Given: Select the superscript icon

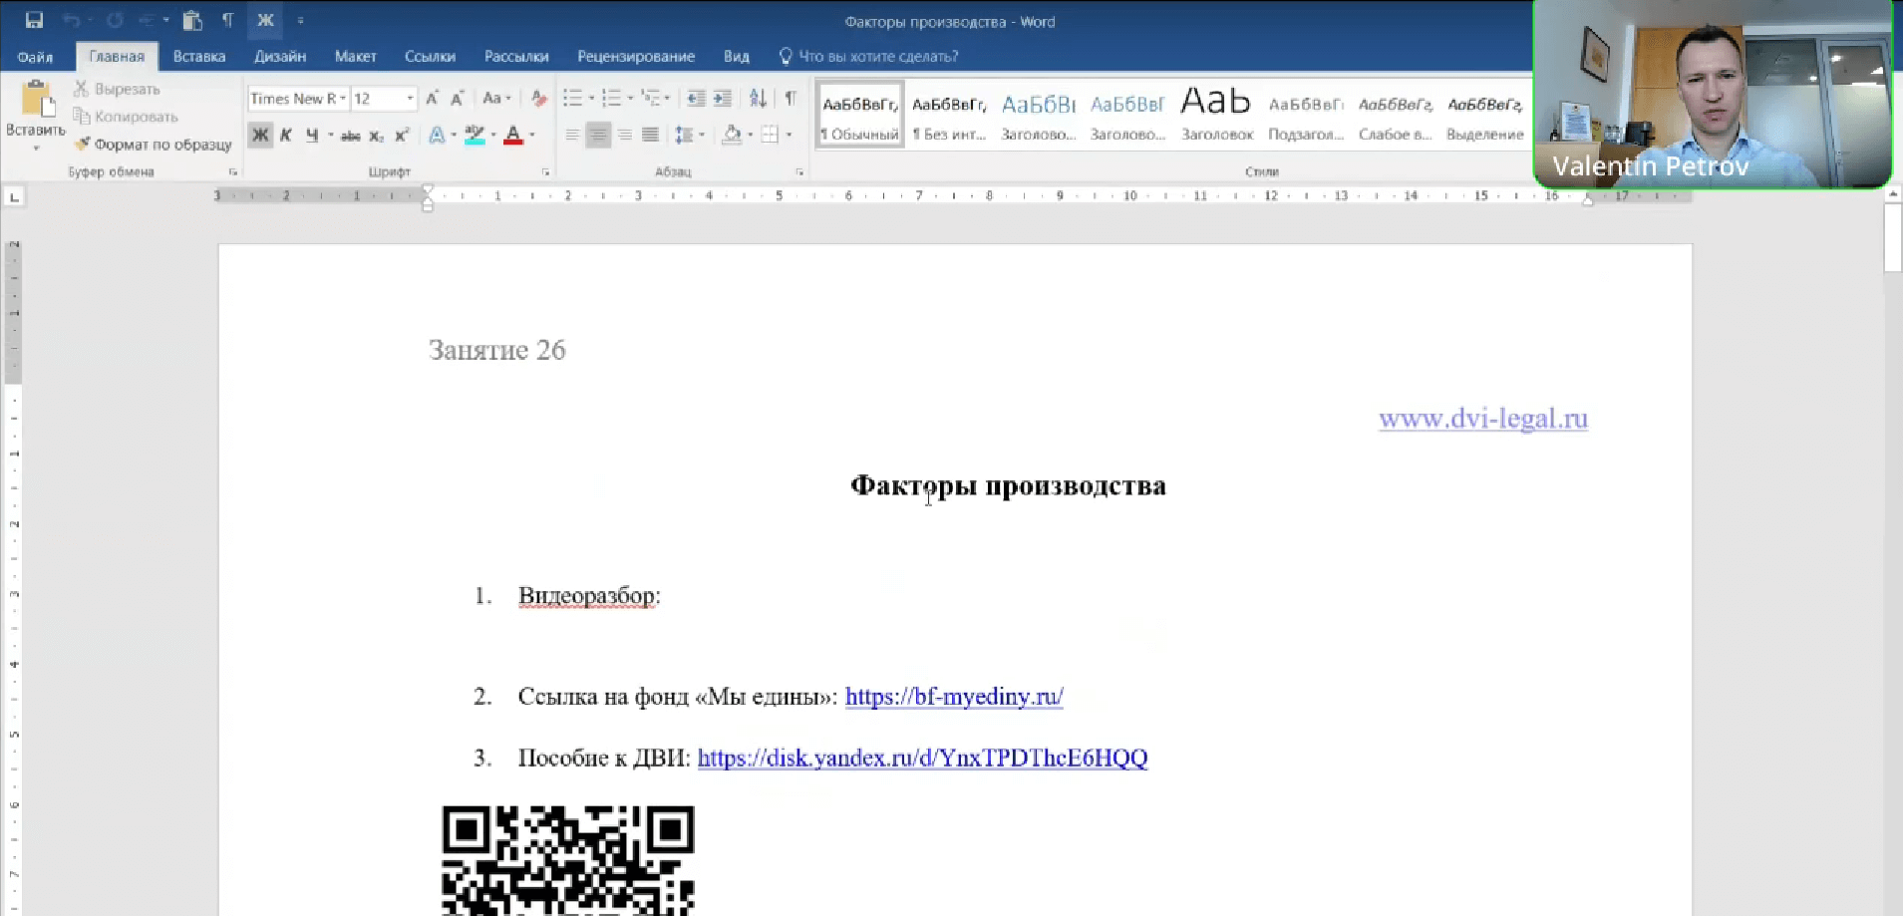Looking at the screenshot, I should tap(401, 135).
